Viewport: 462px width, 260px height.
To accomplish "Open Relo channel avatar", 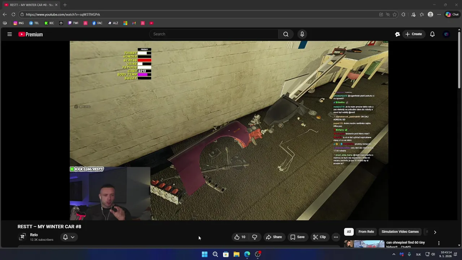I will [x=22, y=237].
